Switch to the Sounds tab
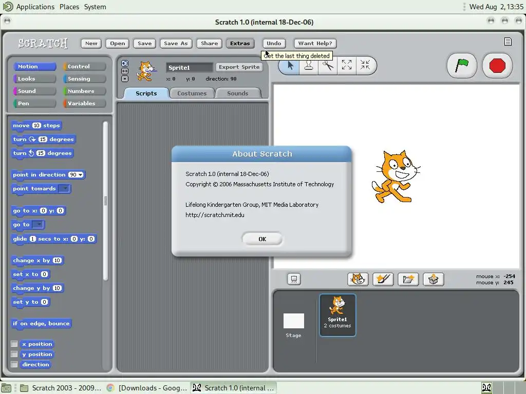This screenshot has width=526, height=394. pos(237,93)
